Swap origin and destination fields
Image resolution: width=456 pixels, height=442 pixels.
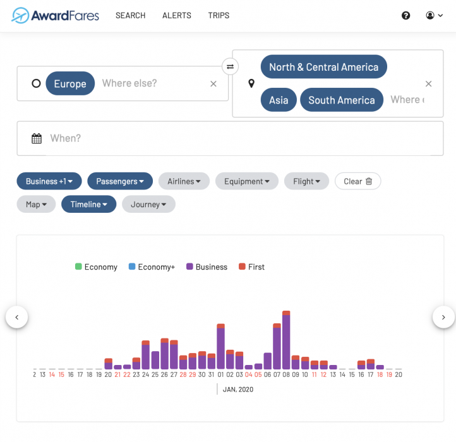tap(231, 66)
